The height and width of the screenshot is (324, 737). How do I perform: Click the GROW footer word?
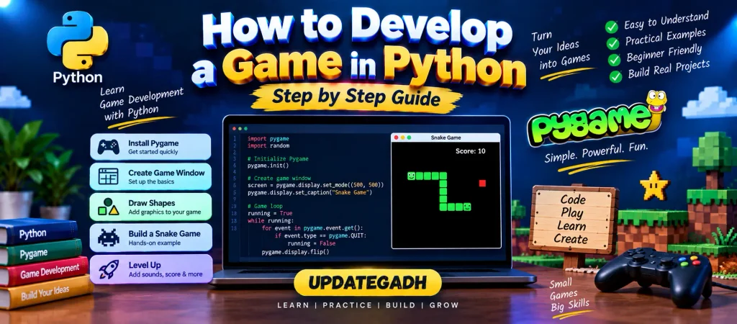(443, 305)
